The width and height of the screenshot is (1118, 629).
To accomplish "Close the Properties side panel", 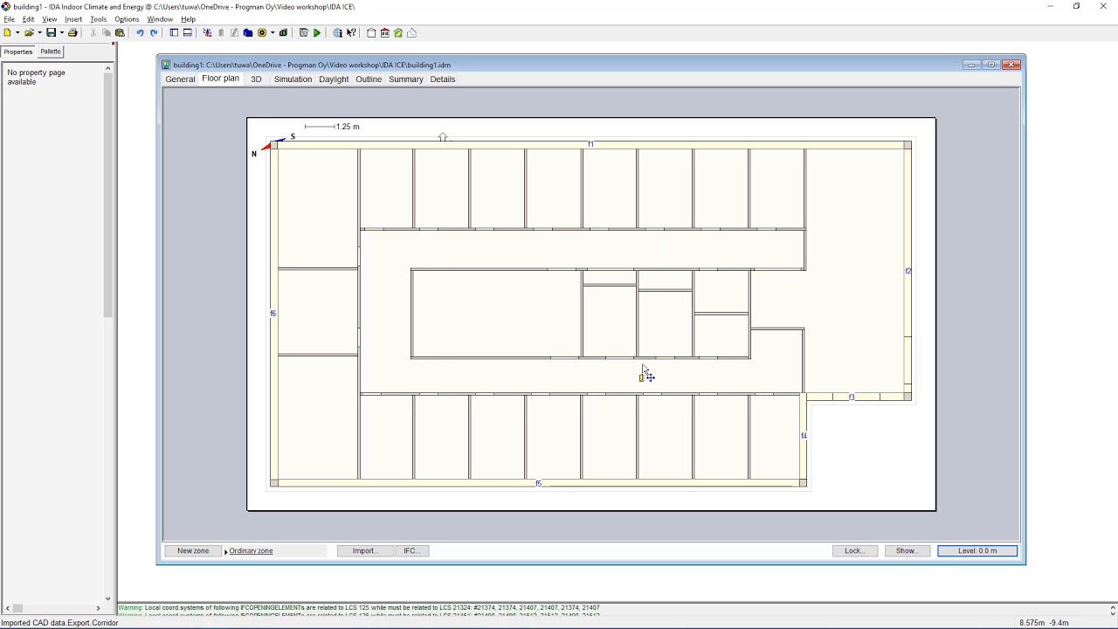I will tap(113, 44).
